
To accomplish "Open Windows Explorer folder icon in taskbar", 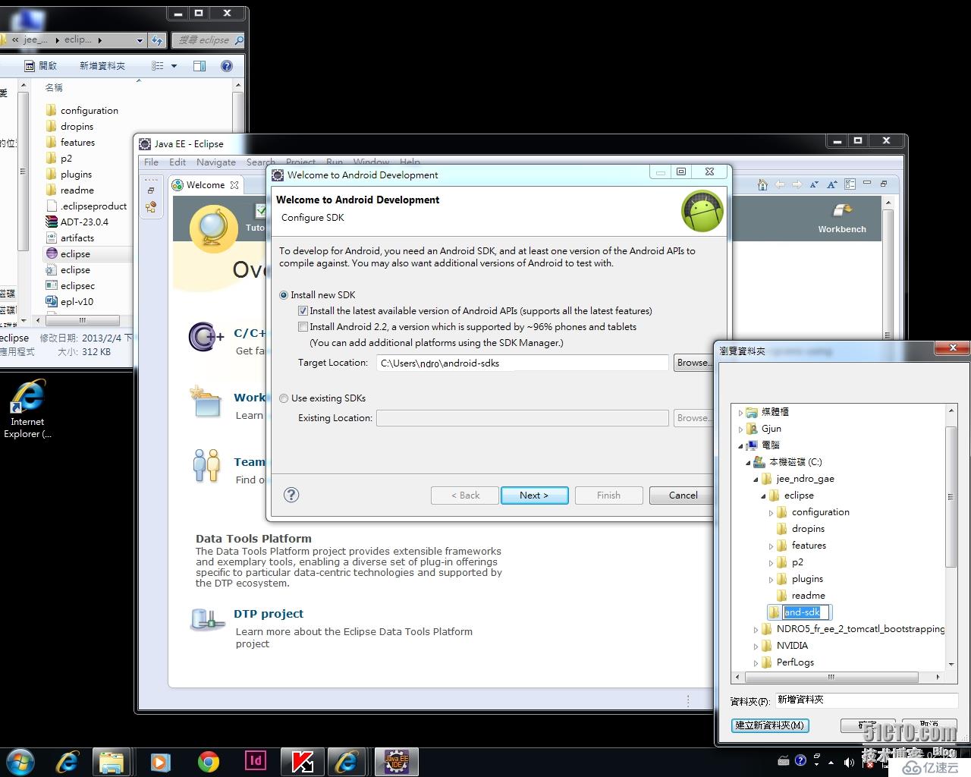I will [112, 761].
